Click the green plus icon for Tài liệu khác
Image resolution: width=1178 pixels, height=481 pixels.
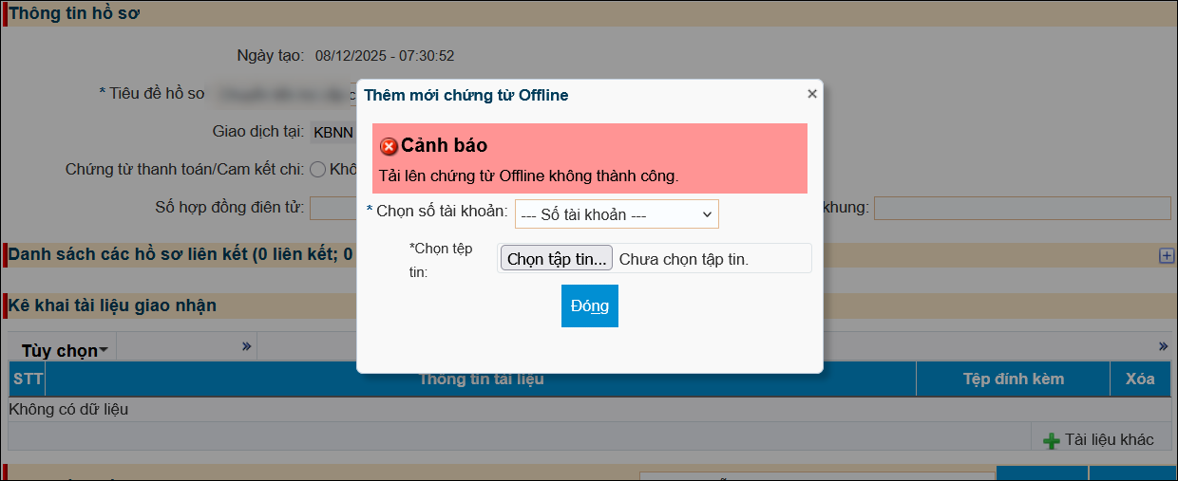(x=1051, y=440)
